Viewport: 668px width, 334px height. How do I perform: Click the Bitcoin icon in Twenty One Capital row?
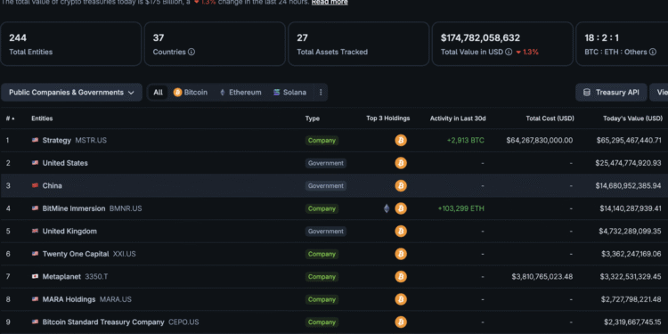point(401,254)
